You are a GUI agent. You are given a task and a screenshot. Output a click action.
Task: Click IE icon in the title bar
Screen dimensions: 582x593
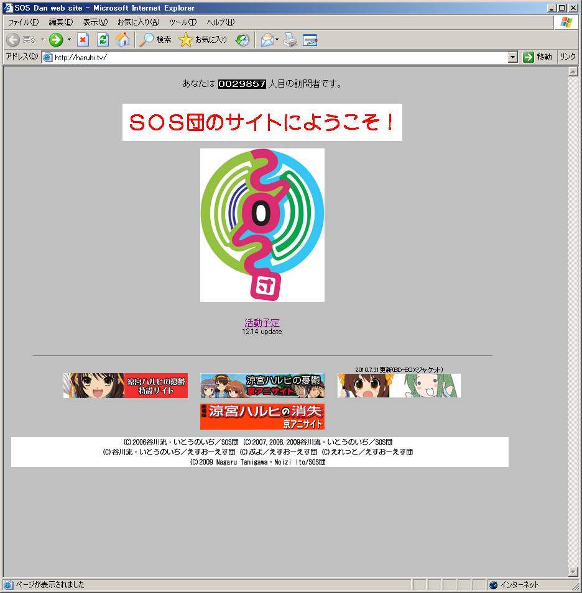point(7,7)
